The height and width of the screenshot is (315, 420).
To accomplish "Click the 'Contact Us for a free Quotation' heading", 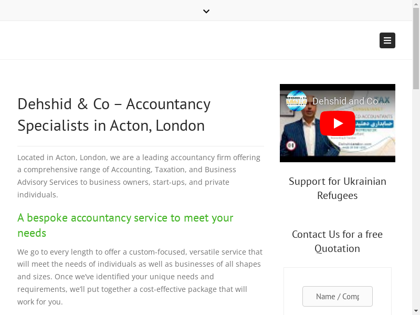I will [x=338, y=241].
